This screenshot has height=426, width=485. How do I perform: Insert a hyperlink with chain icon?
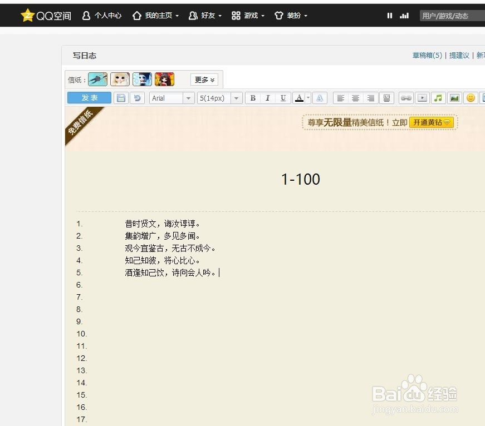click(x=406, y=98)
